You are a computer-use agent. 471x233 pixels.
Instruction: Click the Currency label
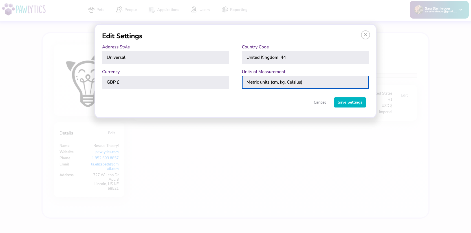tap(111, 72)
